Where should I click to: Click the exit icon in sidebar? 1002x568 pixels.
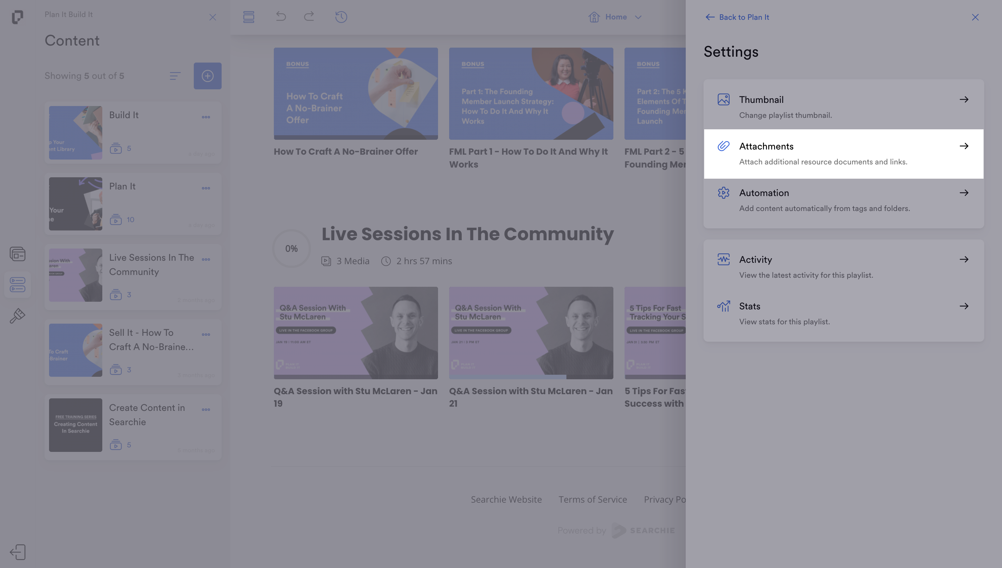17,552
